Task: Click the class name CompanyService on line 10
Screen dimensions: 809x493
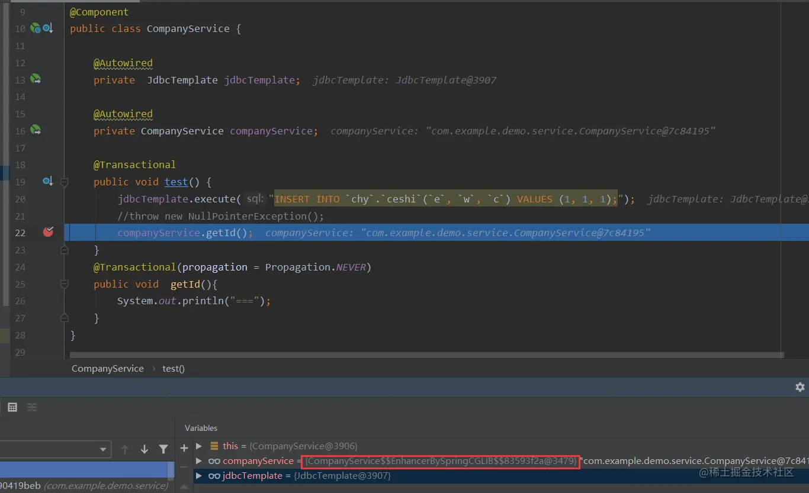Action: [188, 28]
